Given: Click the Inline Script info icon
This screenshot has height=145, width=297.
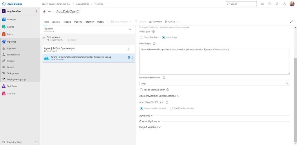Looking at the screenshot, I should pyautogui.click(x=154, y=44).
